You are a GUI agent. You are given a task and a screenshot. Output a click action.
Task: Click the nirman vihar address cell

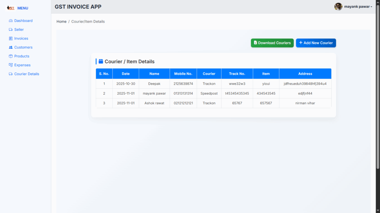coord(305,103)
